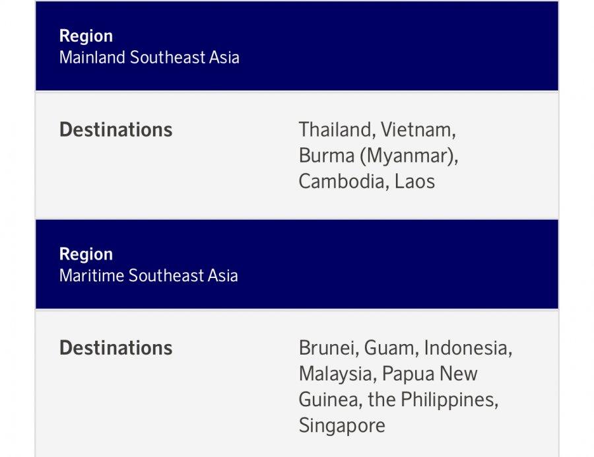Image resolution: width=594 pixels, height=457 pixels.
Task: Click the Region label above Maritime Southeast Asia
Action: click(86, 254)
